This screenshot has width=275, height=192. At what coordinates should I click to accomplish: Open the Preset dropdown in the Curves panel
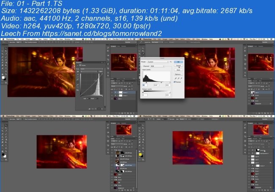click(x=92, y=69)
